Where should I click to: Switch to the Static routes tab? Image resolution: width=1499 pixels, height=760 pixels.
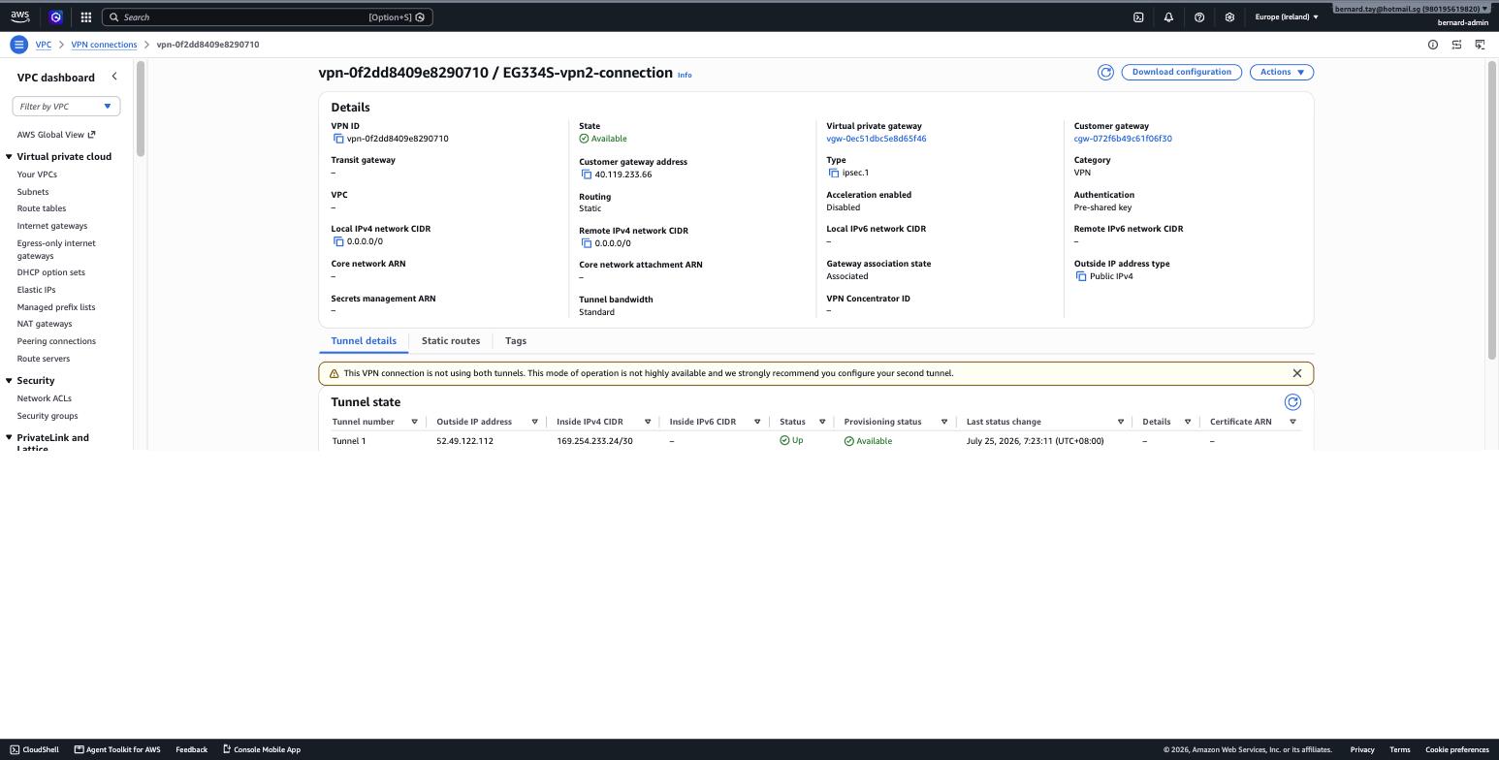[451, 341]
